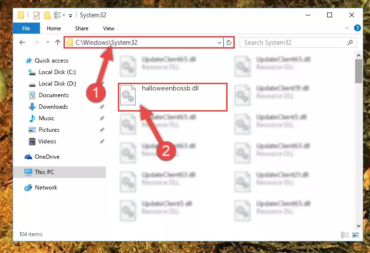The height and width of the screenshot is (253, 370).
Task: Click the address bar path C:\Windows\System32
Action: point(106,42)
